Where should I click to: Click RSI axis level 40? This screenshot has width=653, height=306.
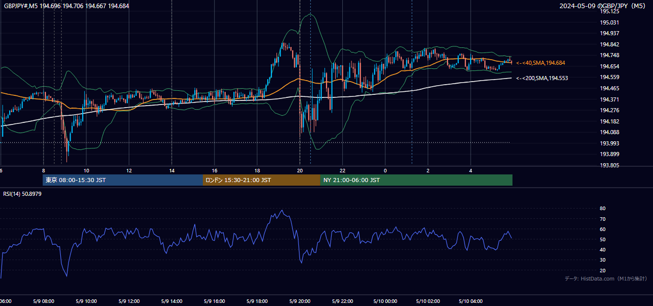click(x=602, y=249)
